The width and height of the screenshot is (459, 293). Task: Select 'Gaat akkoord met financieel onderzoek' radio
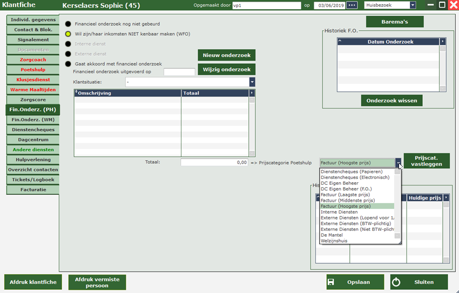click(68, 64)
